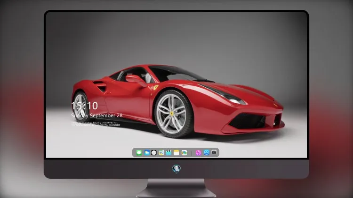Launch the clapperboard video app in dock
Image resolution: width=353 pixels, height=198 pixels.
168,152
